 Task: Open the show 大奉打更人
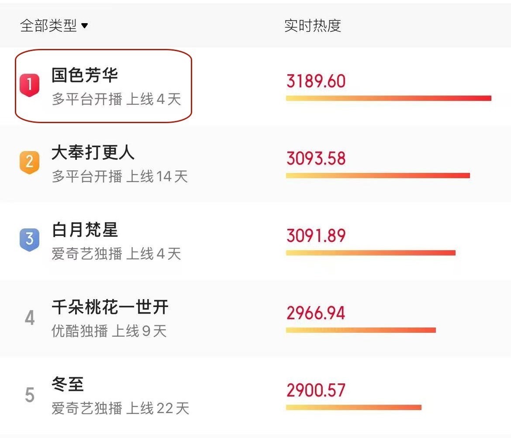[x=93, y=153]
